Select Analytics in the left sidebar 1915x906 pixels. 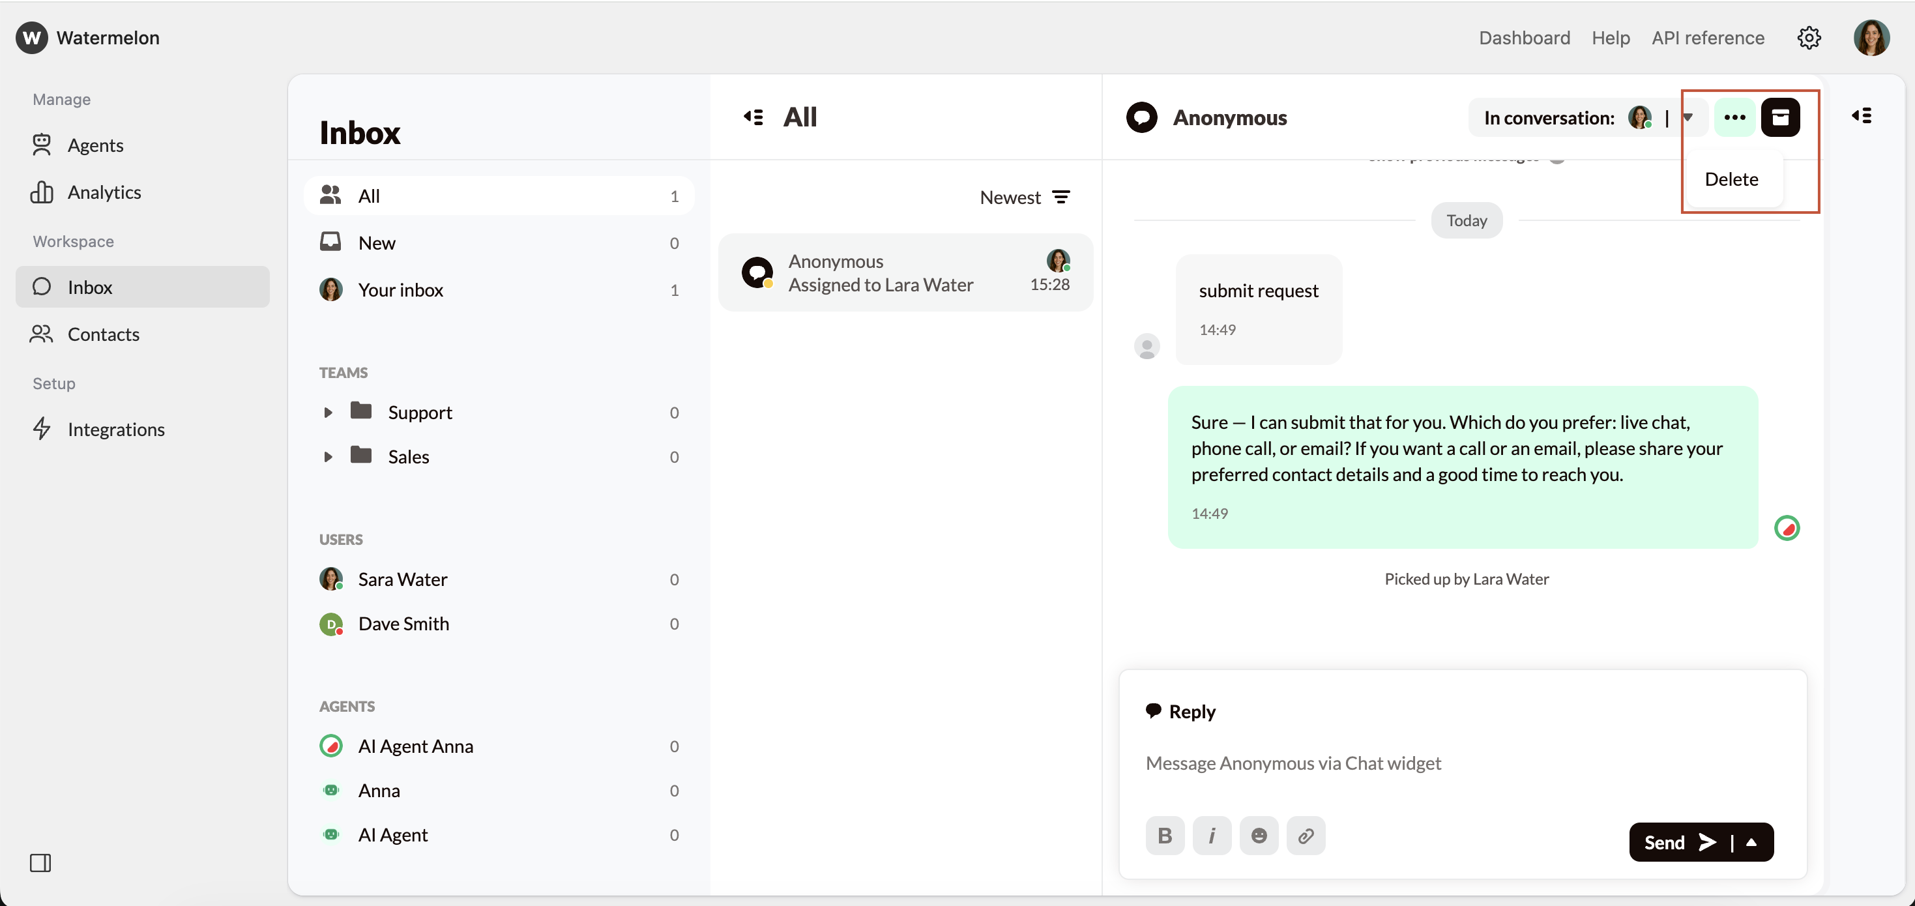104,192
